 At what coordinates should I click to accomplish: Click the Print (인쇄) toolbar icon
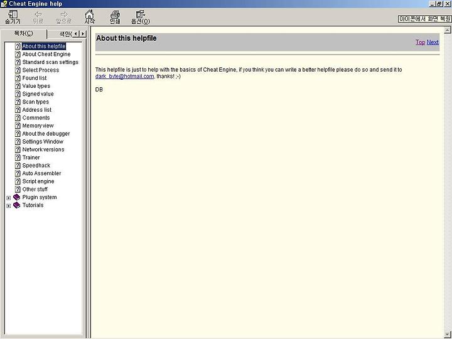click(x=115, y=17)
